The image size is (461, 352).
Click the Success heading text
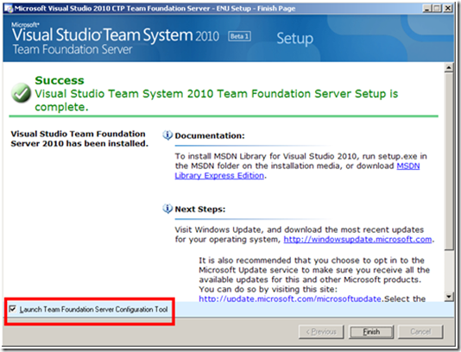60,80
